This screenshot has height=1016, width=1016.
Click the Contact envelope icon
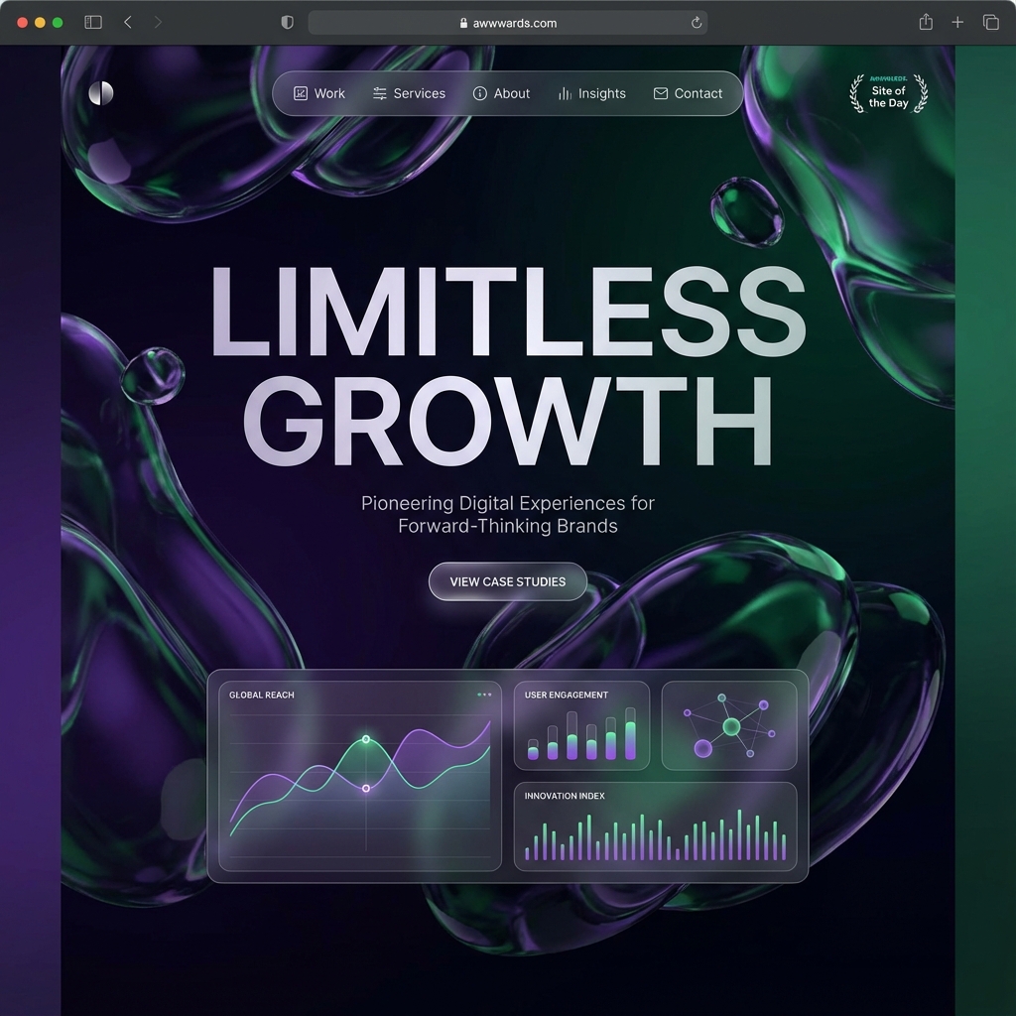[x=661, y=93]
